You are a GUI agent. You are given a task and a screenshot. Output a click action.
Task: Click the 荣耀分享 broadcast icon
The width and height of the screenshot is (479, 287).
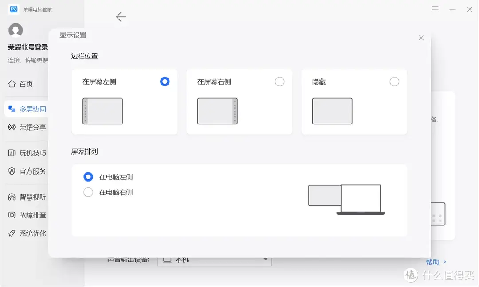click(12, 127)
